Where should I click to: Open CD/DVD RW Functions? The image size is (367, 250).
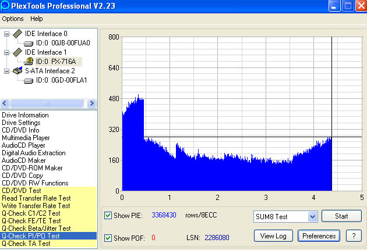coord(35,183)
